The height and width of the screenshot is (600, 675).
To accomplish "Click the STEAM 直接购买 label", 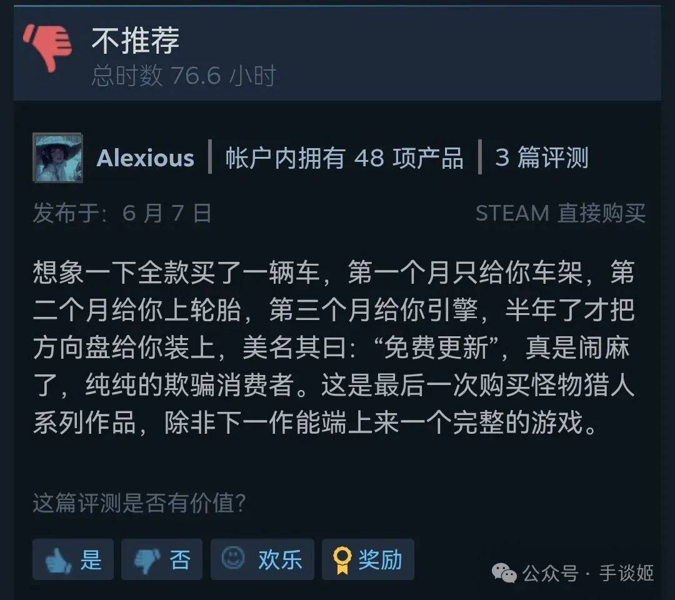I will coord(560,213).
